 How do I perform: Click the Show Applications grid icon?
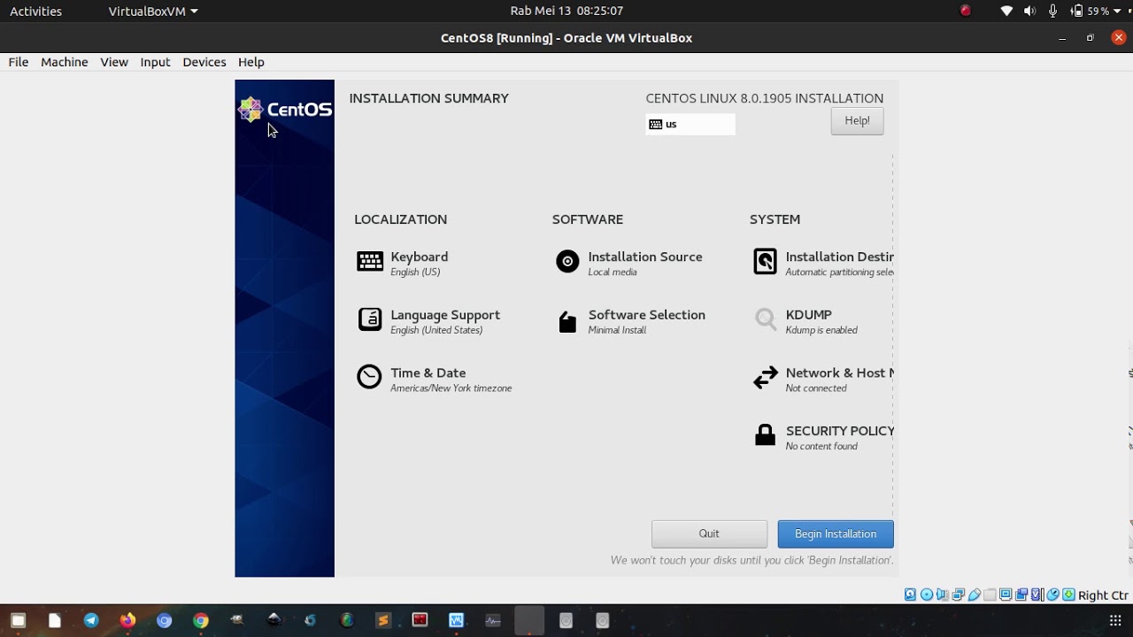[x=1115, y=620]
